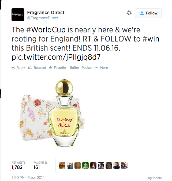Follow Fragrance Direct
Viewport: 172px width, 181px height.
pyautogui.click(x=148, y=13)
